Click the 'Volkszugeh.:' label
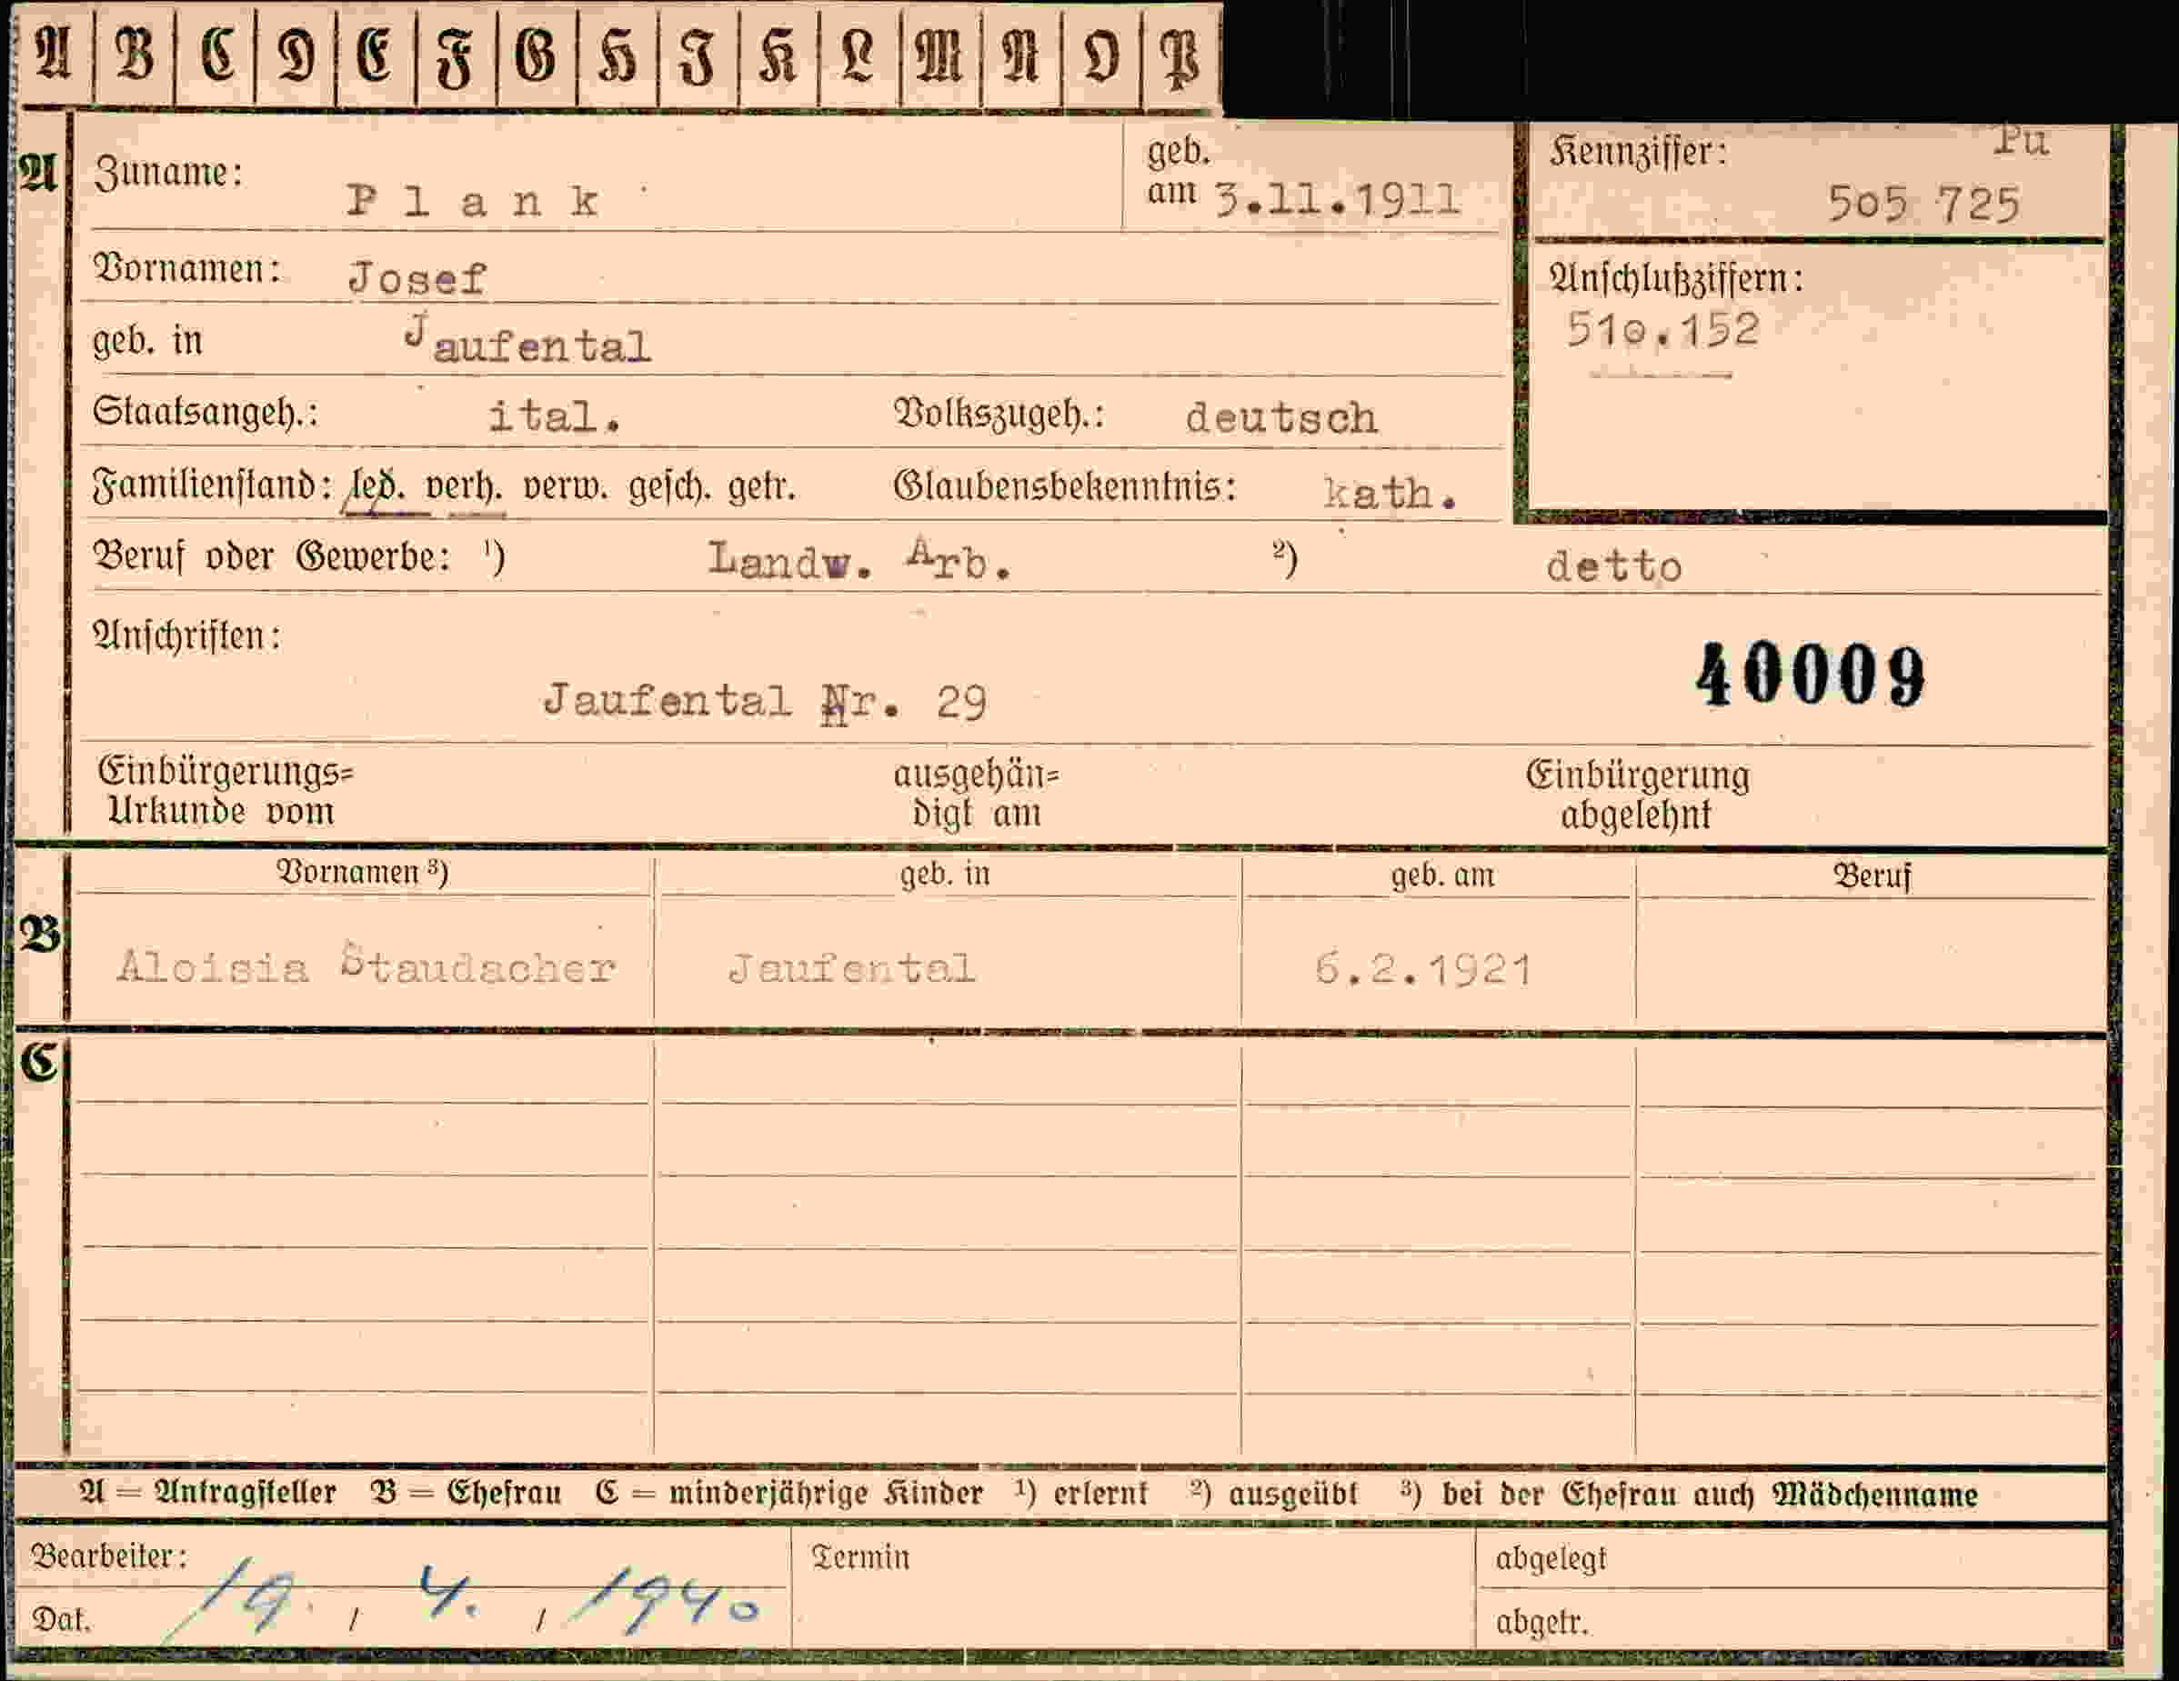The height and width of the screenshot is (1681, 2179). [x=999, y=413]
